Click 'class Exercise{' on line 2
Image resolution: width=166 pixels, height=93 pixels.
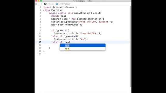click(53, 10)
